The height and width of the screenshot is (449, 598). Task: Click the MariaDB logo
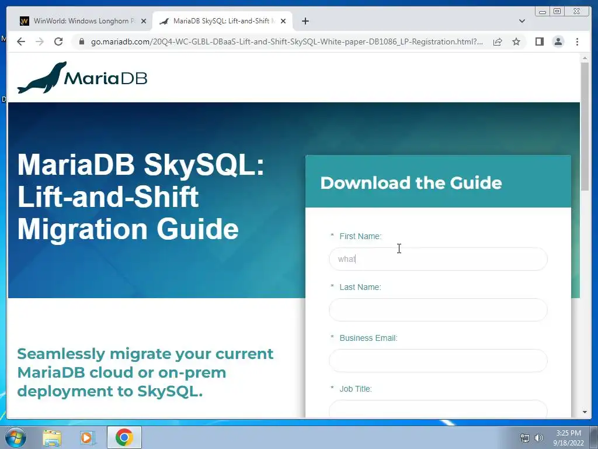(x=82, y=78)
